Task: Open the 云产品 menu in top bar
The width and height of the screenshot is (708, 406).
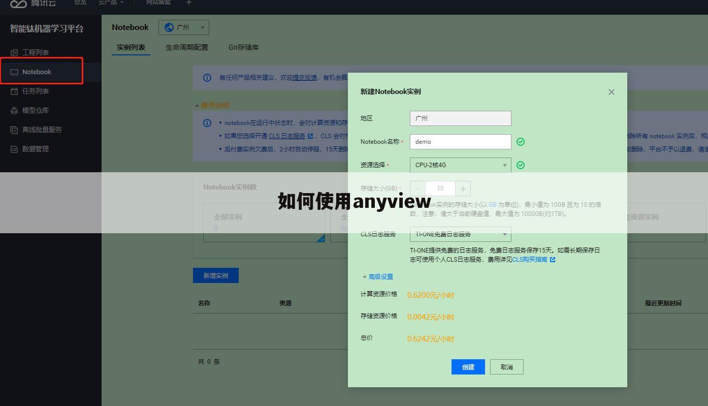Action: click(x=111, y=3)
